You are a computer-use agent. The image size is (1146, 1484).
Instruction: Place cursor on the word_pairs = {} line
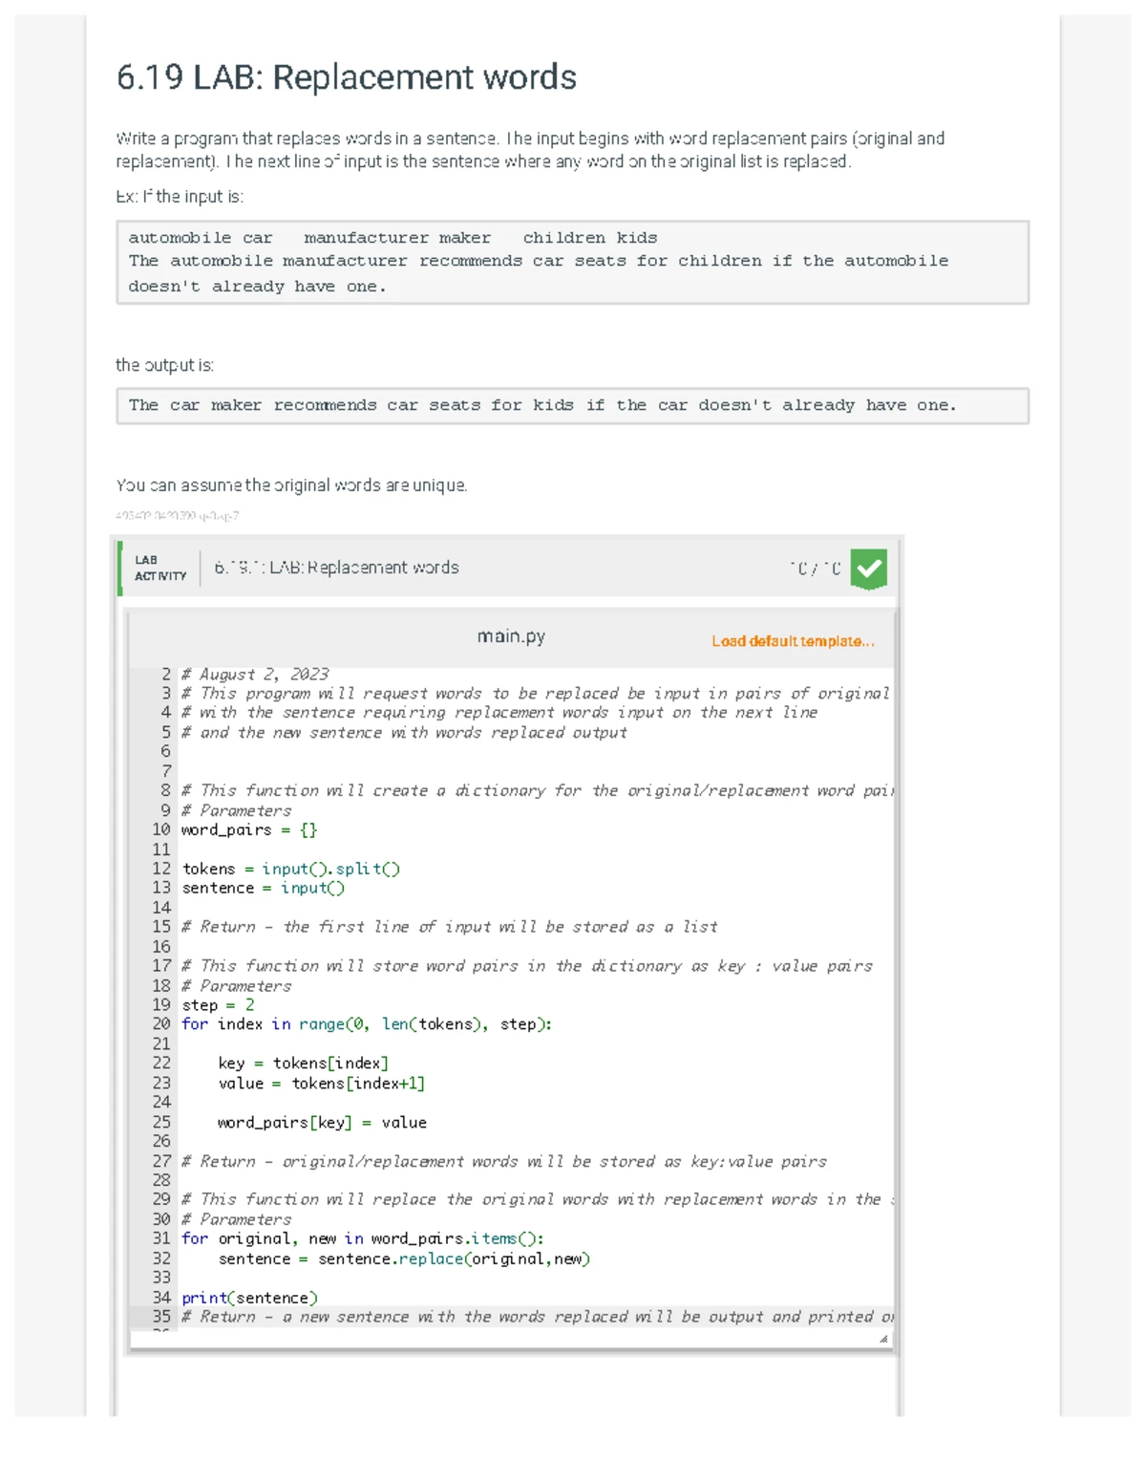pos(249,829)
